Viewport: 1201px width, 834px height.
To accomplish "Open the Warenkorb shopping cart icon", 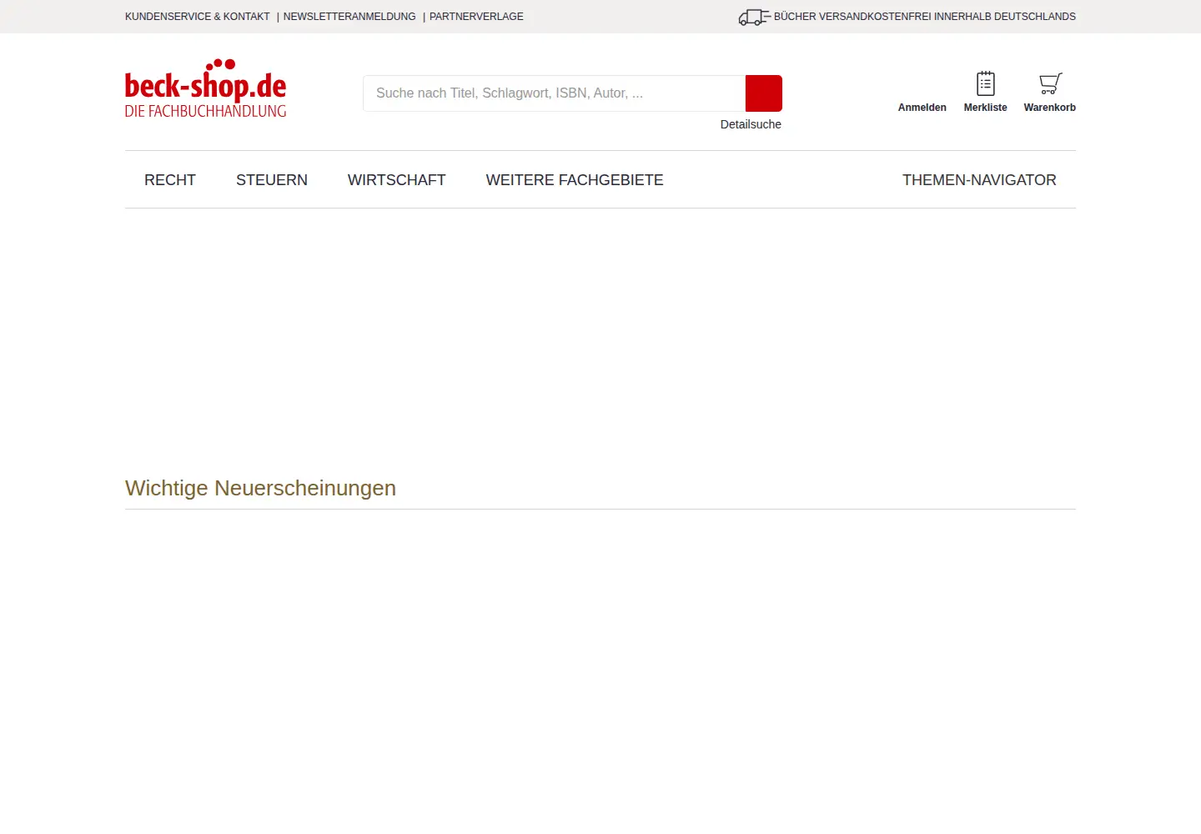I will 1050,83.
